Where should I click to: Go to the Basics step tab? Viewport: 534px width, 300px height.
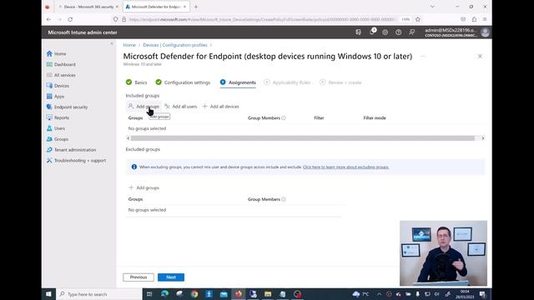tap(136, 82)
